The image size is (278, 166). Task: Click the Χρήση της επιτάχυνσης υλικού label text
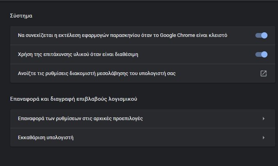[x=78, y=54]
